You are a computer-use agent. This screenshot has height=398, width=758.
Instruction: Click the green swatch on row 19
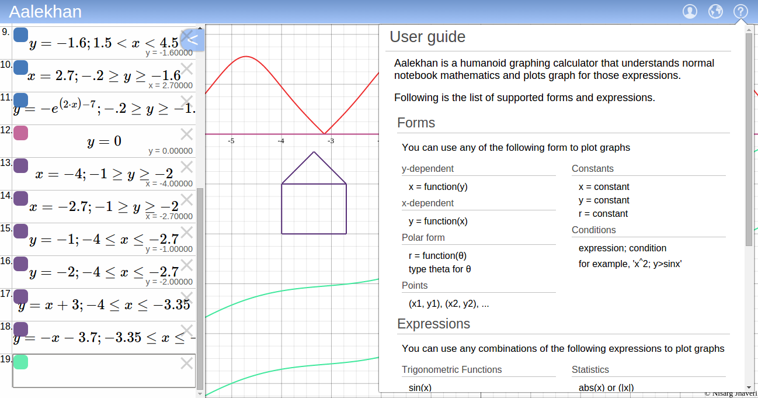[20, 362]
